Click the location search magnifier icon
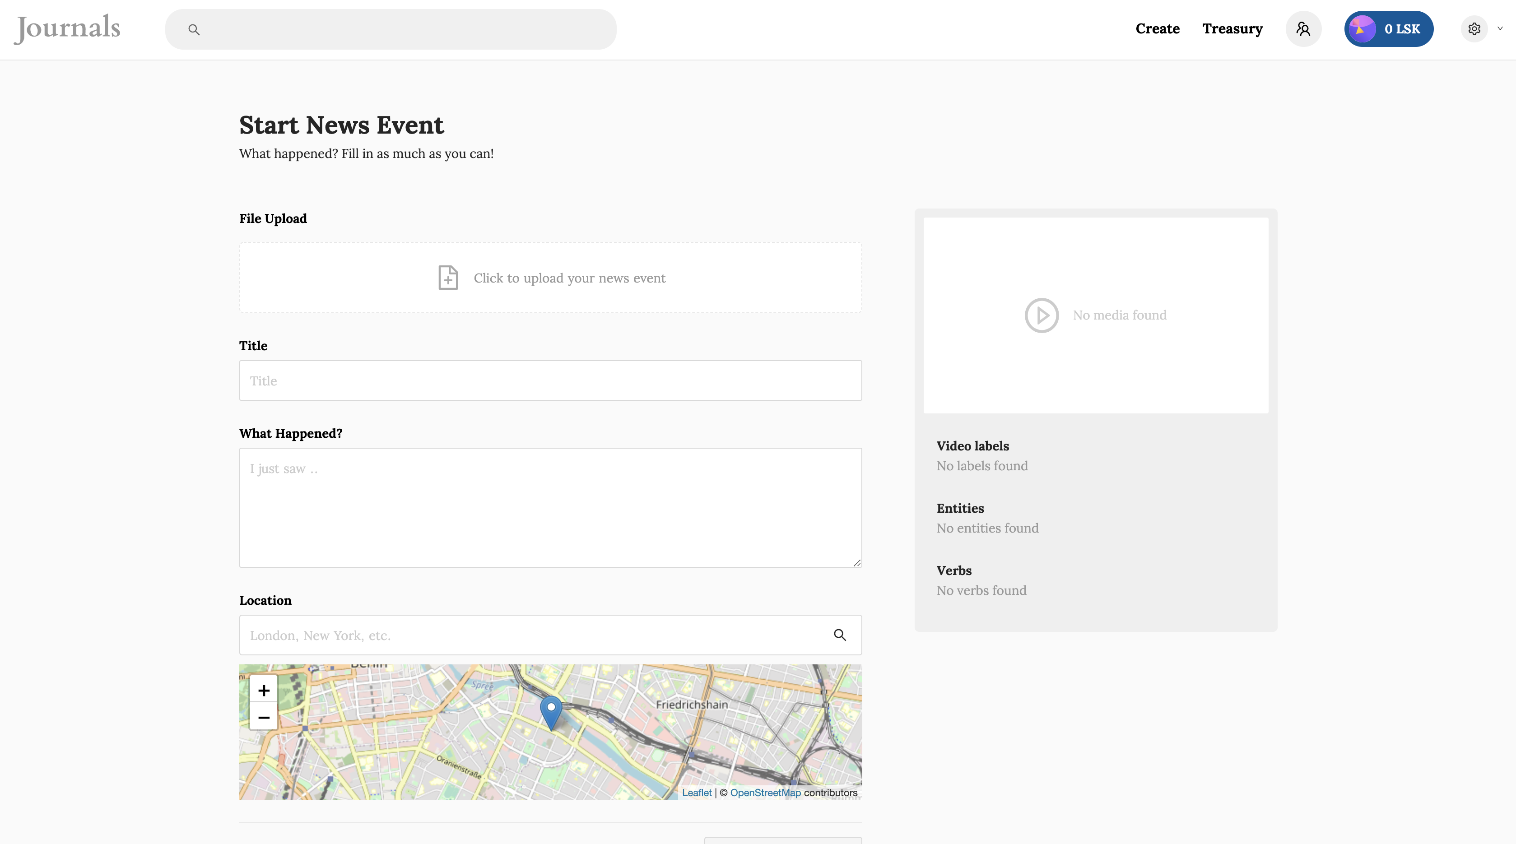The image size is (1516, 844). pos(840,635)
